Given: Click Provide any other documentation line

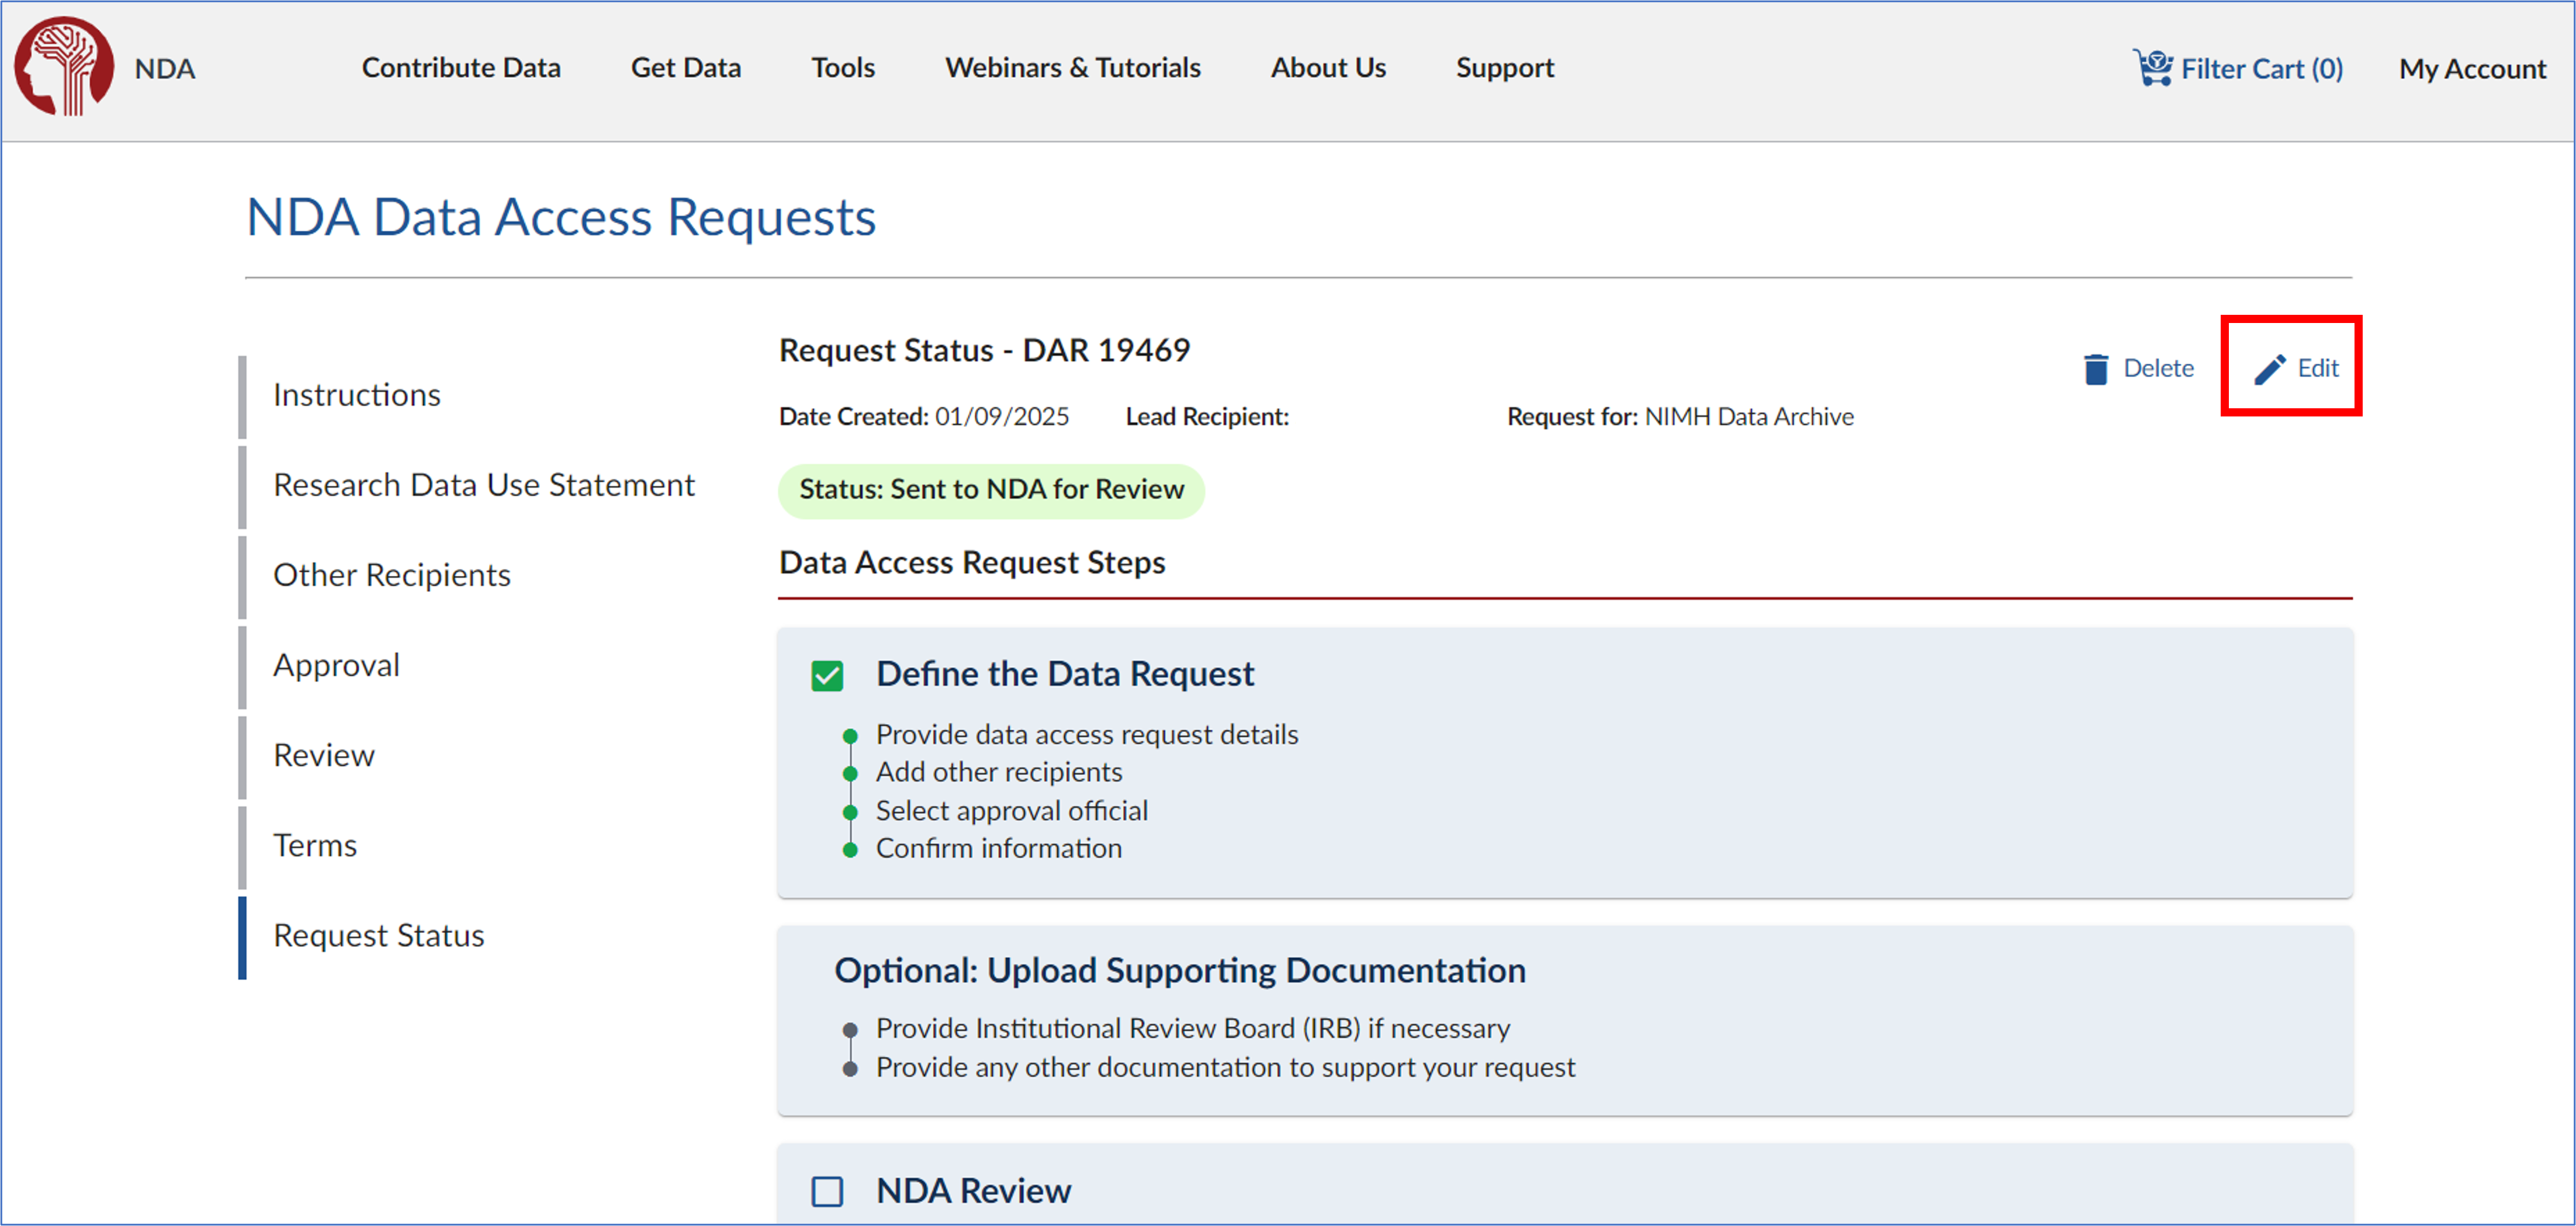Looking at the screenshot, I should 1225,1068.
